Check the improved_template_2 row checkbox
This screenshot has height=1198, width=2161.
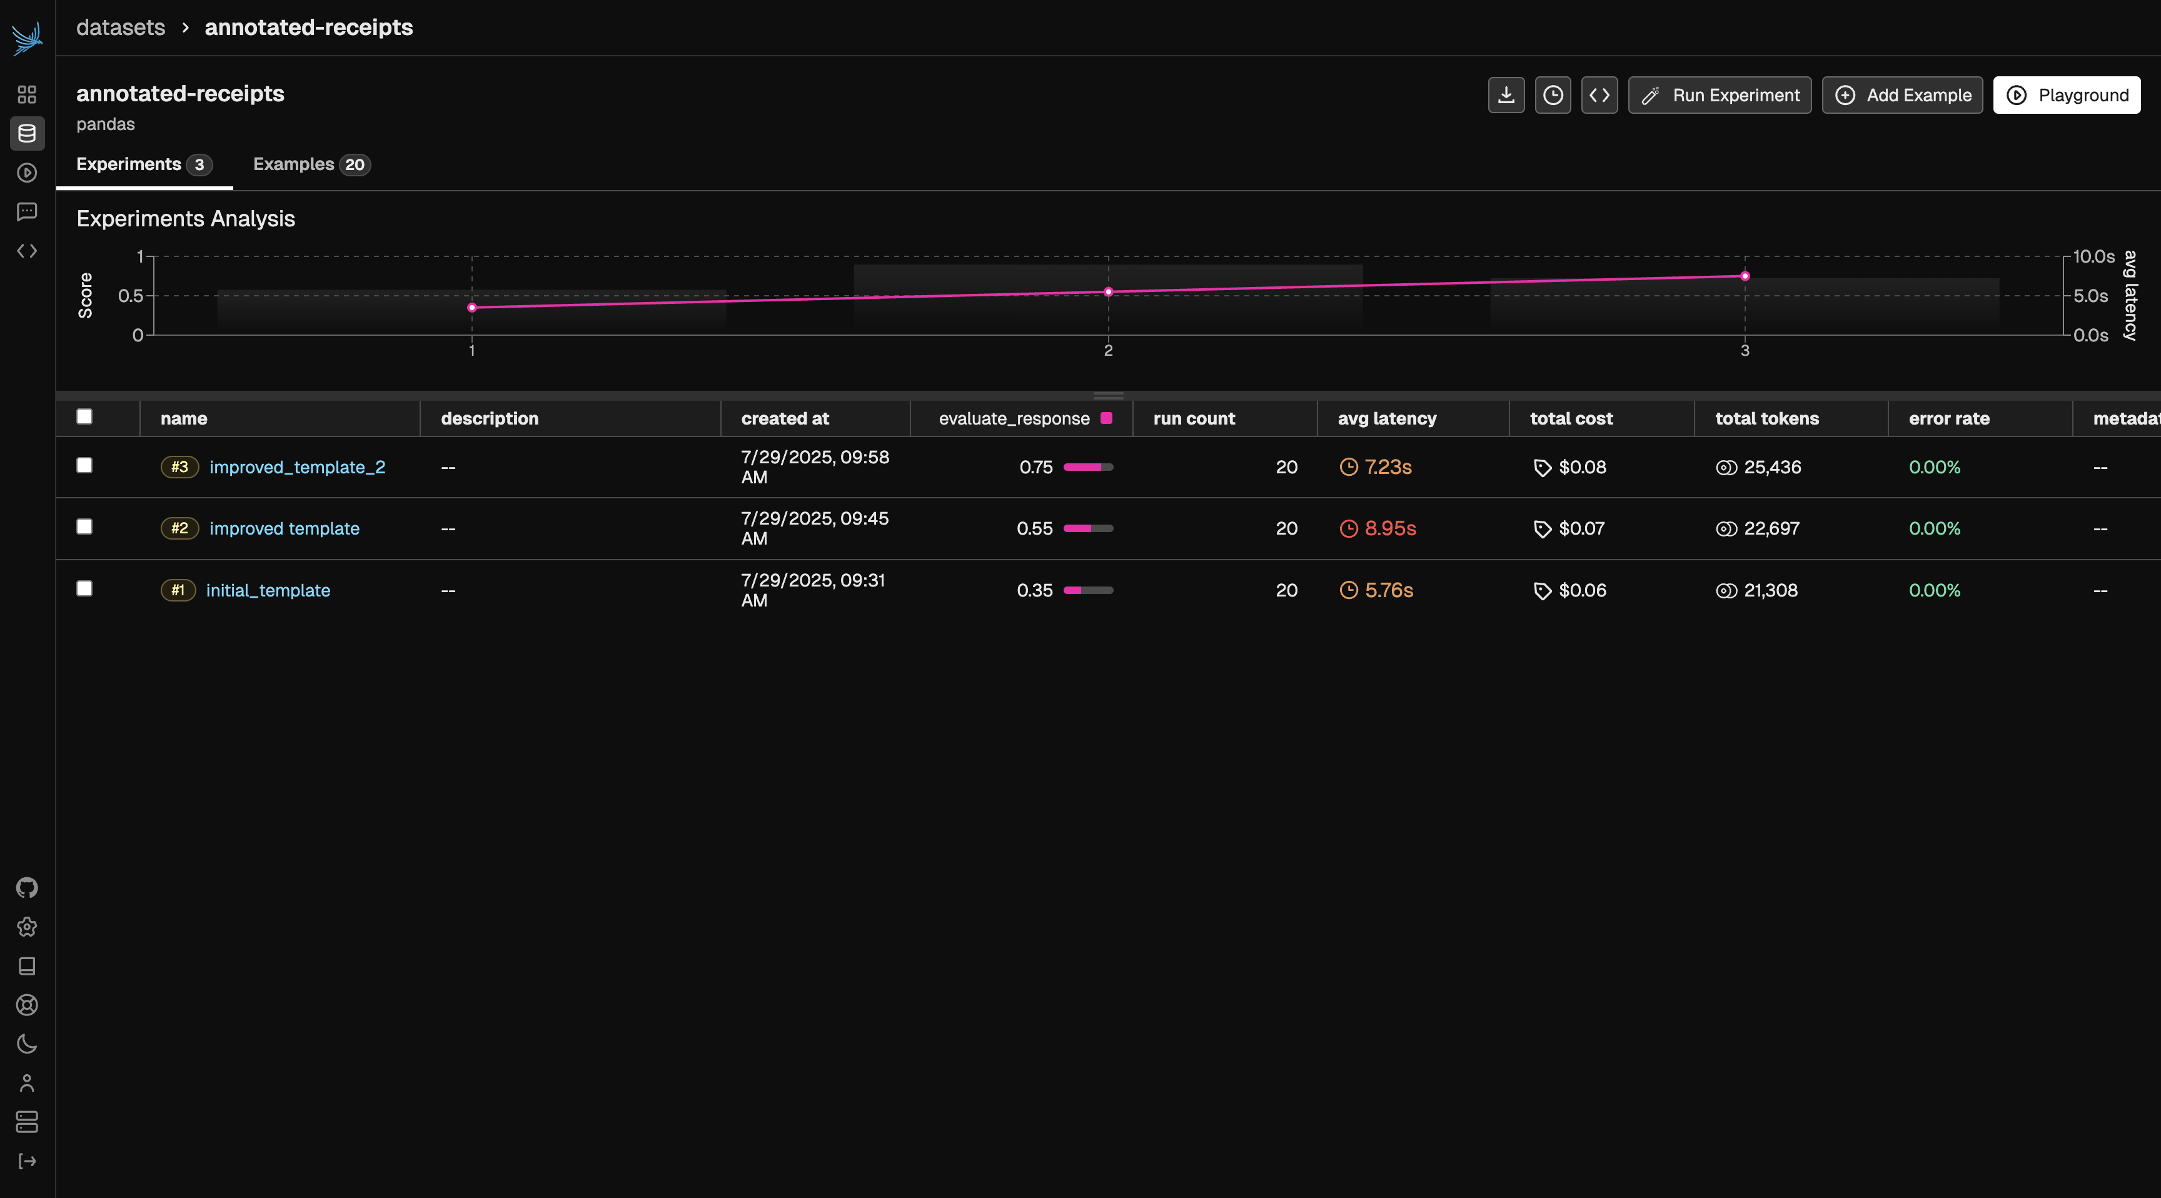(85, 466)
